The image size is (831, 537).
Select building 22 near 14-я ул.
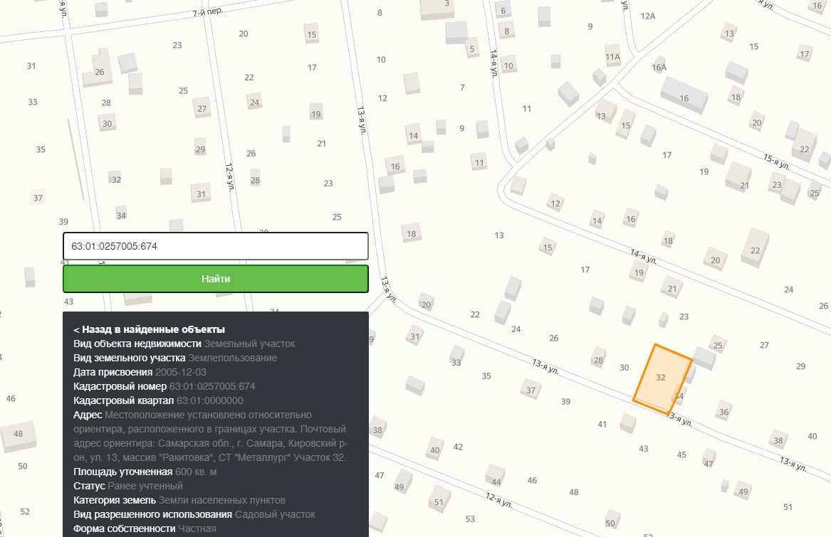coord(756,248)
